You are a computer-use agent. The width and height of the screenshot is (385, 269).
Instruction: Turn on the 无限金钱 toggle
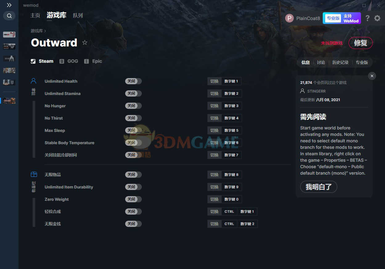point(133,224)
